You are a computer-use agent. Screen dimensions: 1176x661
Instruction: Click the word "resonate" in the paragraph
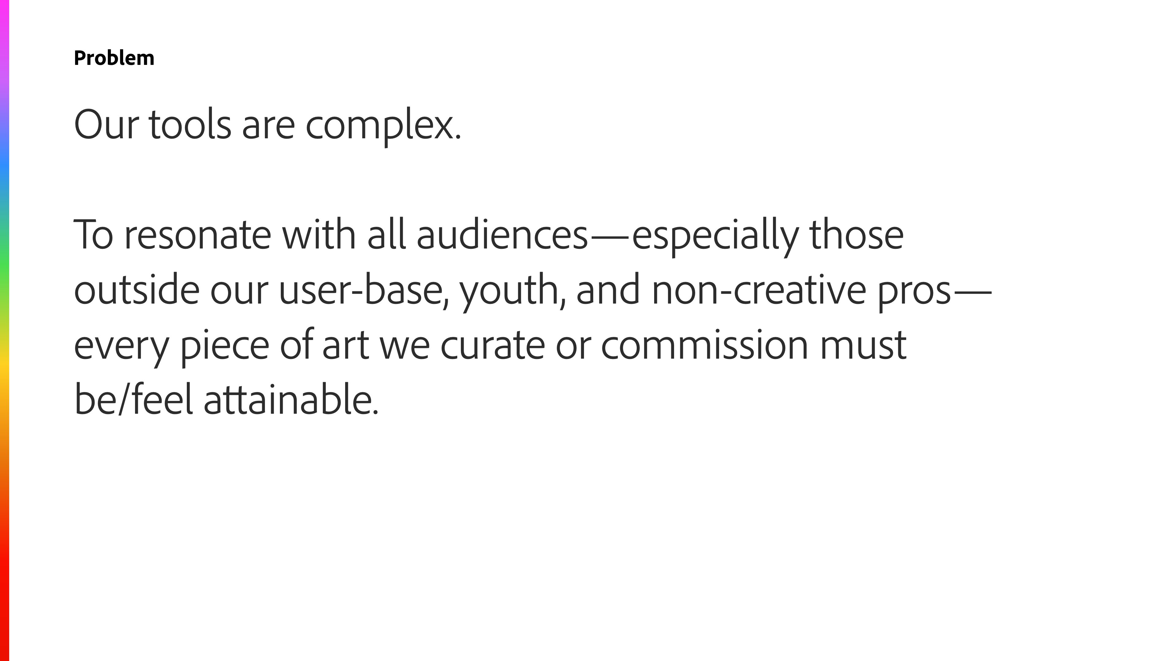pos(198,235)
